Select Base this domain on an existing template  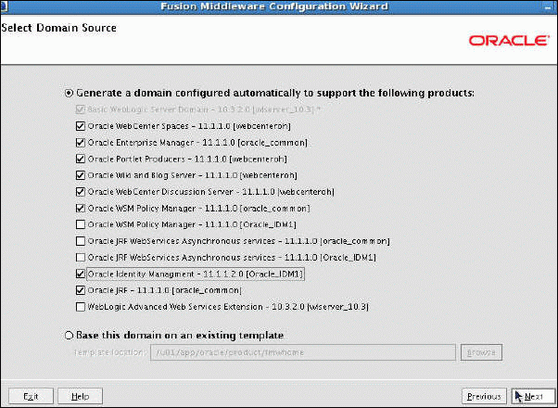coord(70,335)
